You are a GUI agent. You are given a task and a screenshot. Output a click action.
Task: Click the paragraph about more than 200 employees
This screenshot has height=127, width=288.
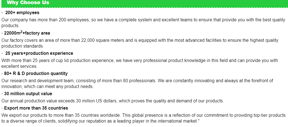click(x=143, y=23)
